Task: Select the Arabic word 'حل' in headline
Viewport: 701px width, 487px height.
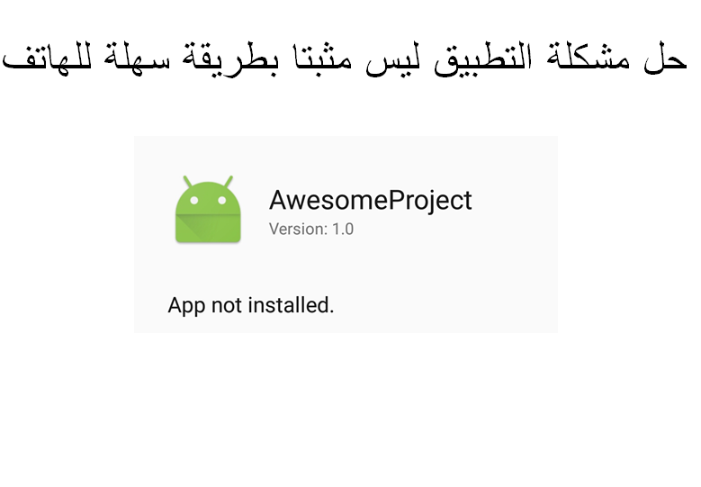Action: pos(665,59)
